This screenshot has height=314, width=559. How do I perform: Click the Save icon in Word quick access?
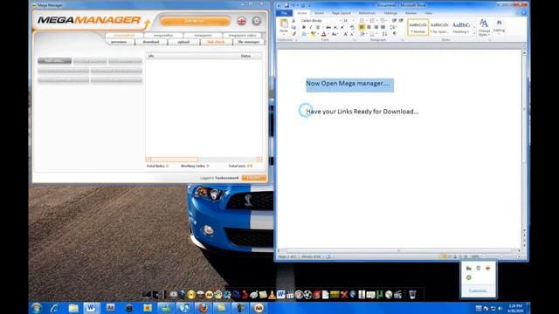coord(286,5)
